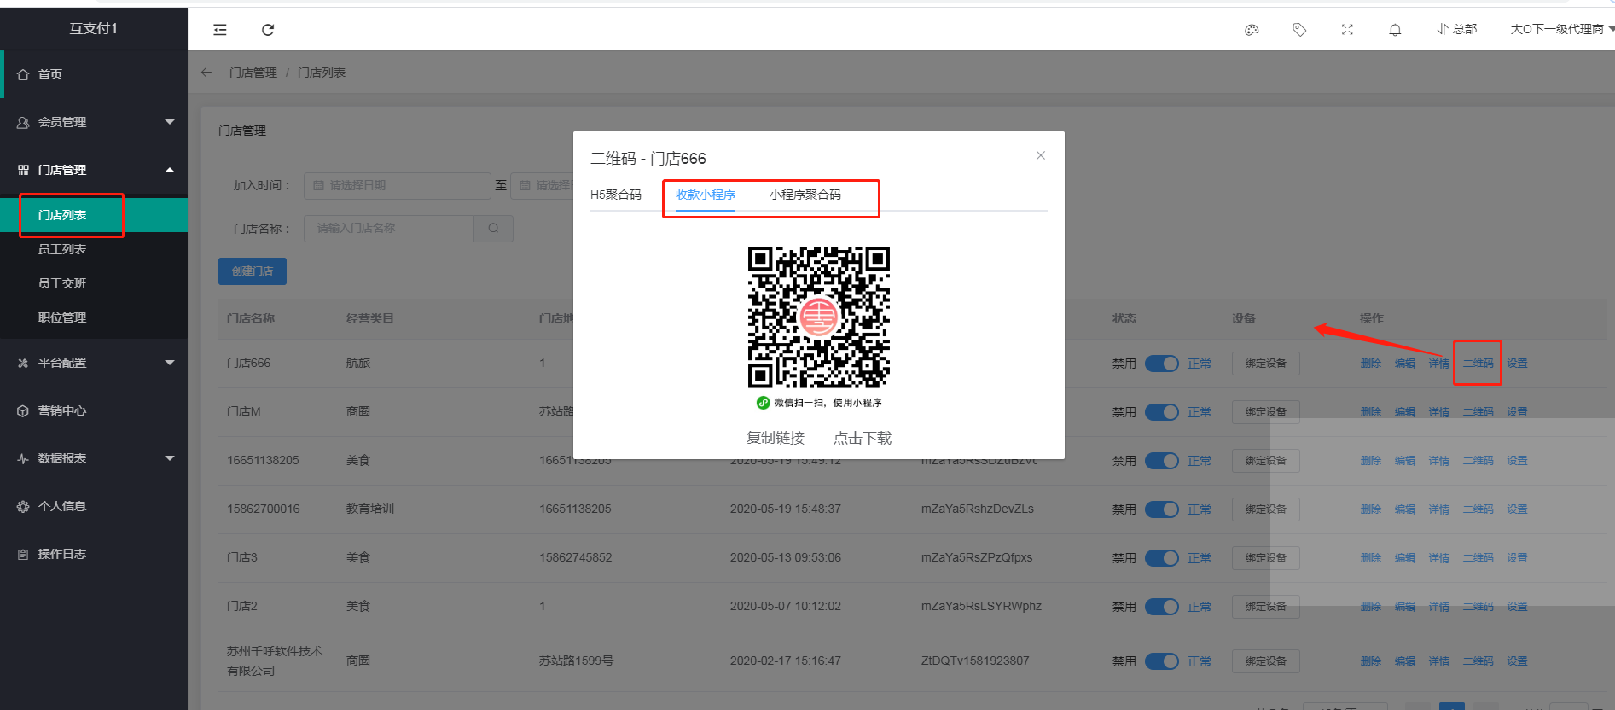Click 删除 for 门店M row
1615x710 pixels.
pyautogui.click(x=1371, y=412)
